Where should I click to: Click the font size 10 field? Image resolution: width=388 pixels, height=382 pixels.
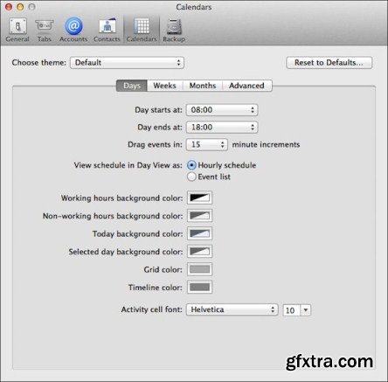(292, 310)
